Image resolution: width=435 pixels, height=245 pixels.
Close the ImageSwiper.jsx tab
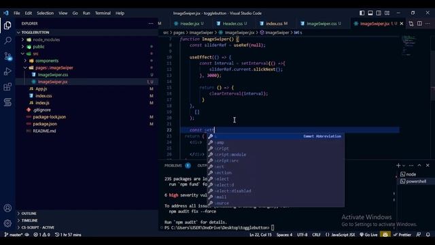(402, 24)
